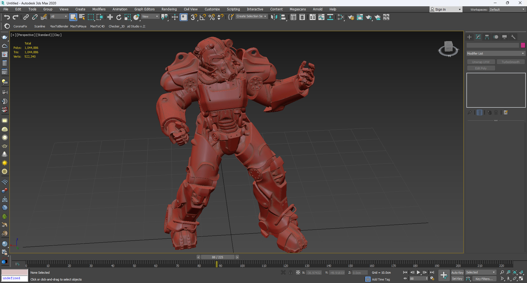Click the Add Time Tag label
The image size is (527, 283).
click(x=381, y=279)
